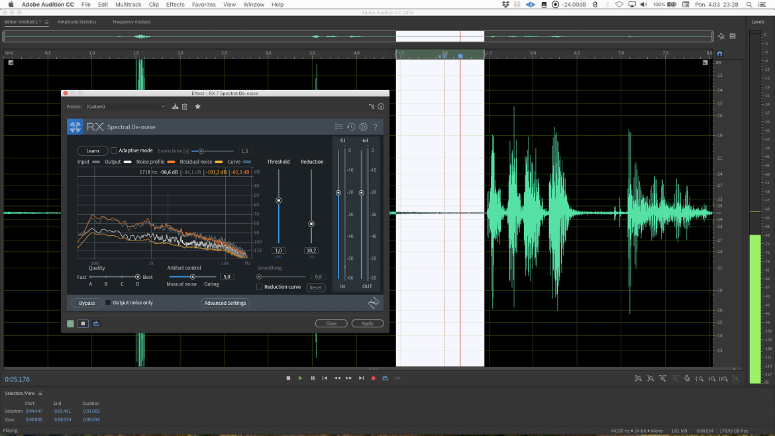
Task: Toggle loop playback in the transport bar
Action: click(386, 378)
